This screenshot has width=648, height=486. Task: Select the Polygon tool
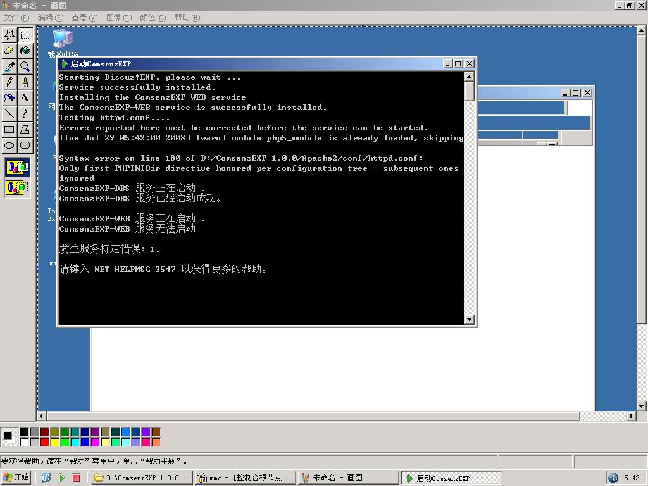[x=25, y=129]
